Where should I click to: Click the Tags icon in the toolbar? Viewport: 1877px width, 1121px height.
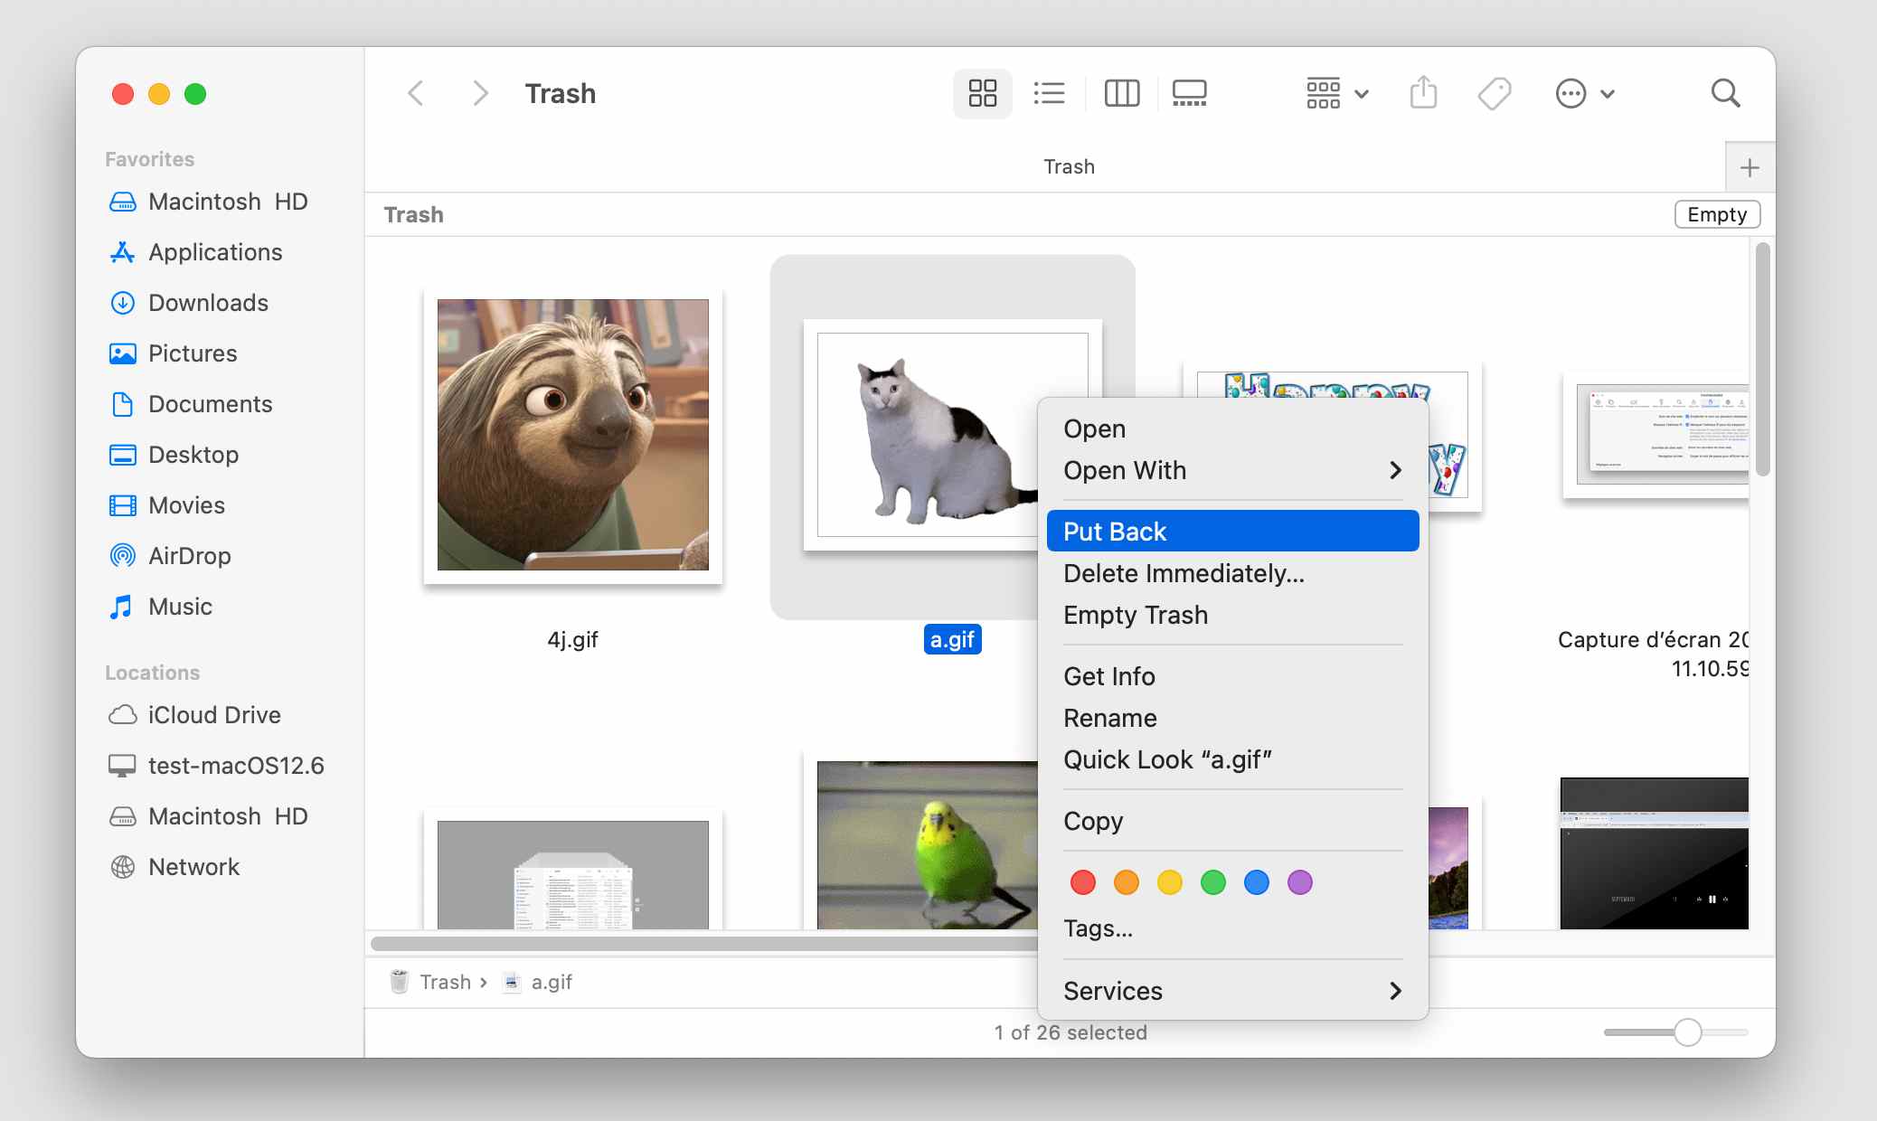tap(1495, 93)
